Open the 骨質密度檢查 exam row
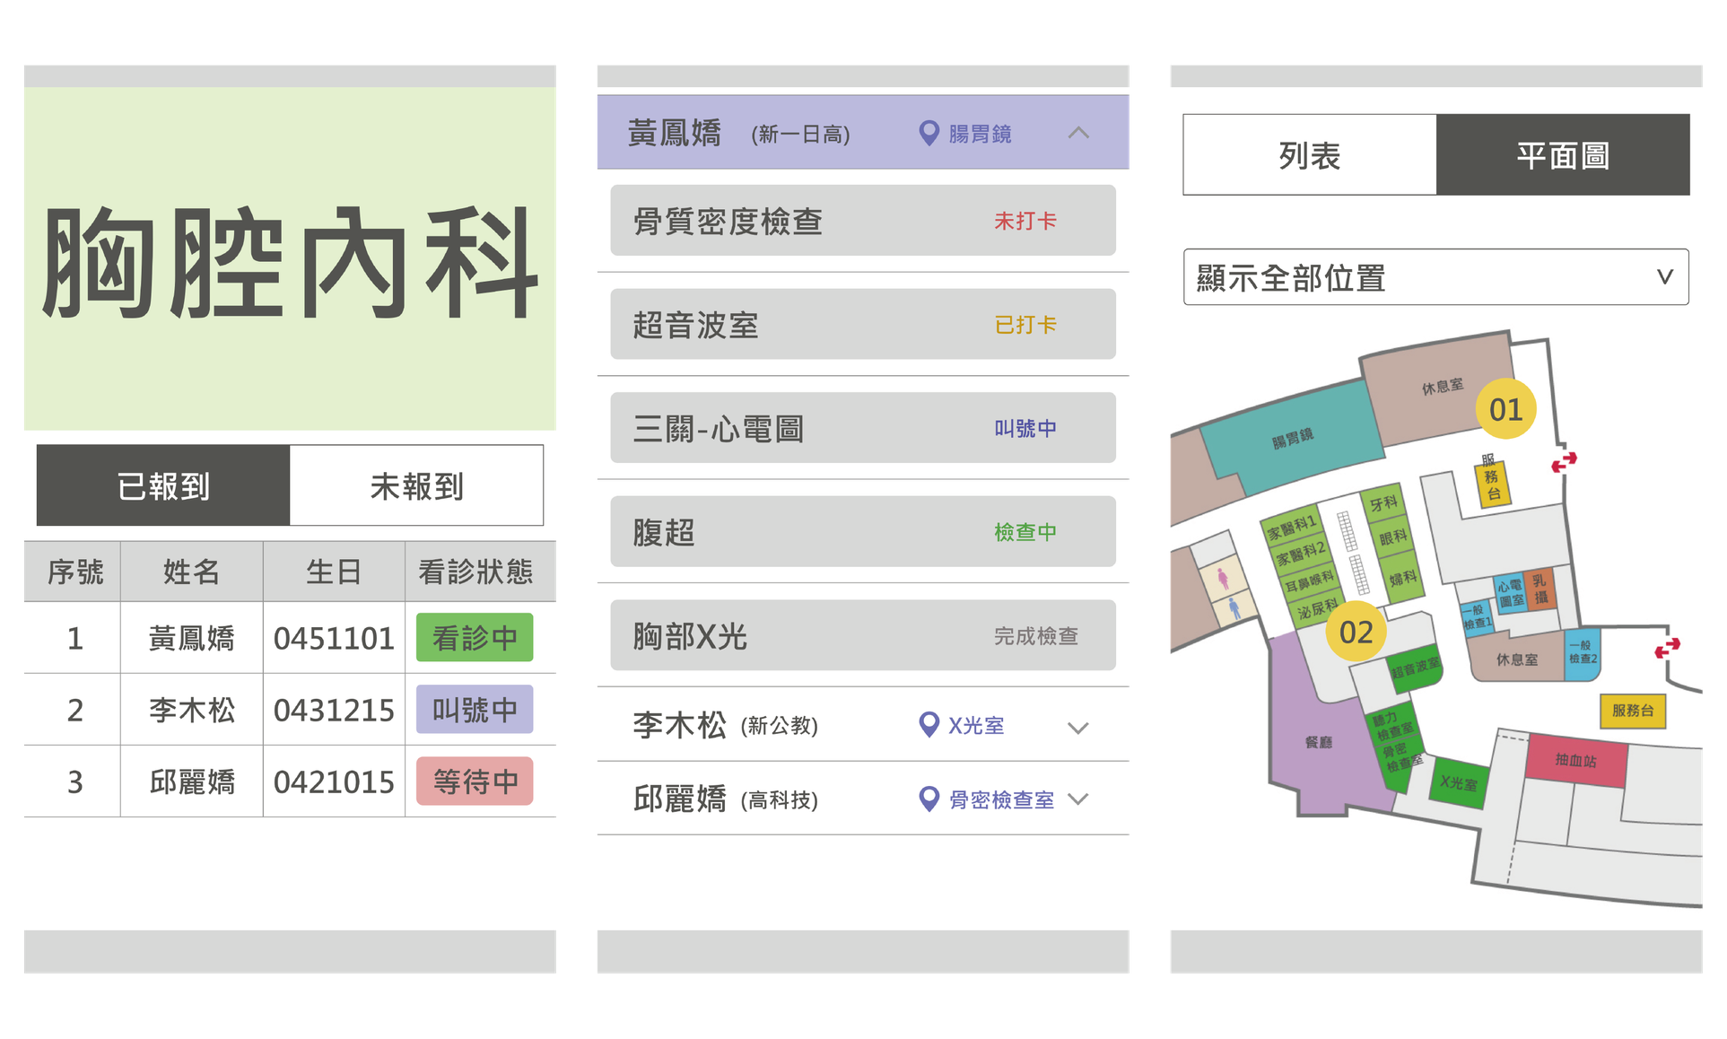This screenshot has width=1727, height=1039. click(862, 221)
